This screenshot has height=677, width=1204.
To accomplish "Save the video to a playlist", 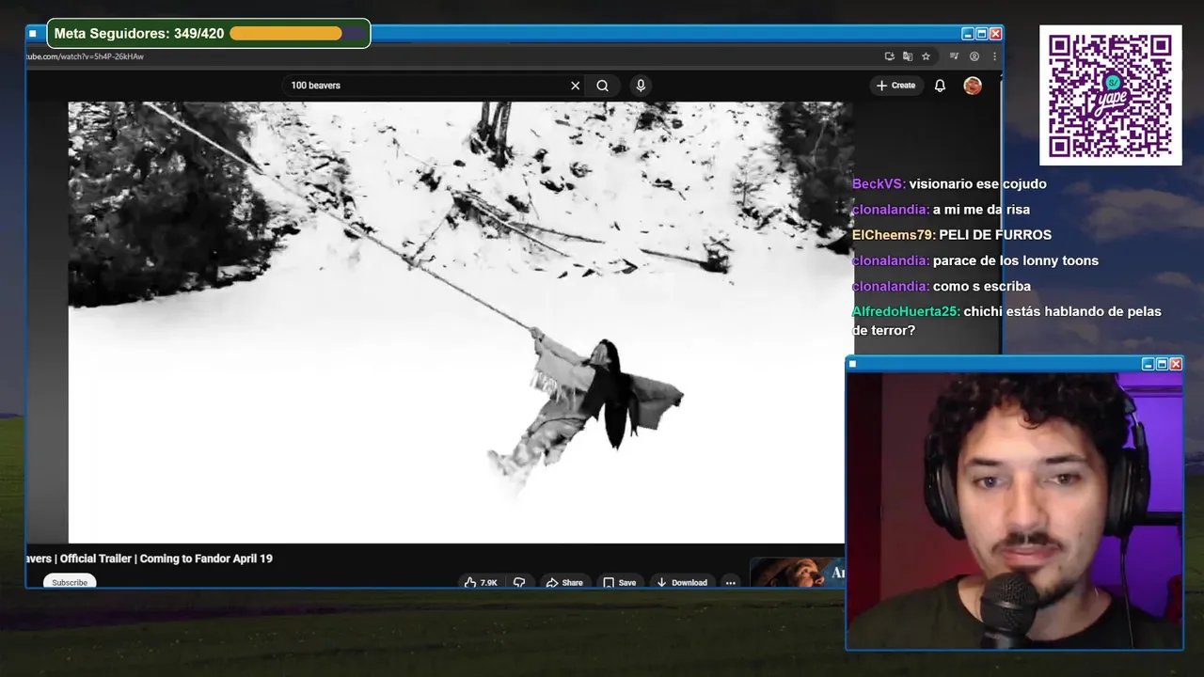I will pyautogui.click(x=620, y=582).
